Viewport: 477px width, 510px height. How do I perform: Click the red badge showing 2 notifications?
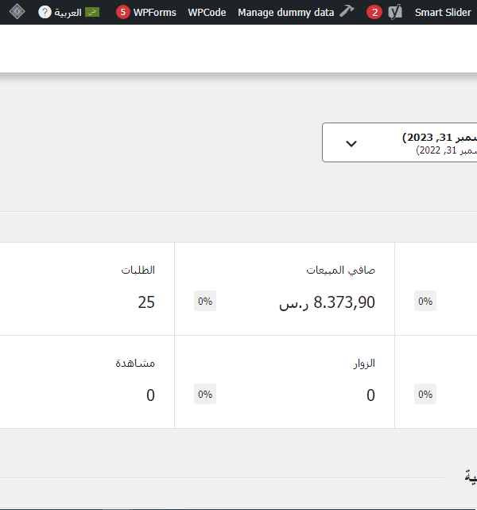pyautogui.click(x=374, y=13)
